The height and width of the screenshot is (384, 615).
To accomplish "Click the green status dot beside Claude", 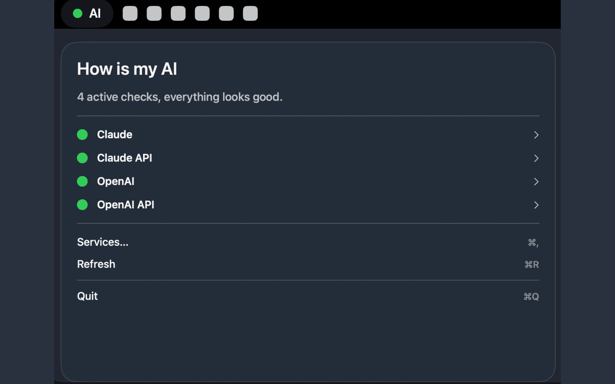I will 82,134.
